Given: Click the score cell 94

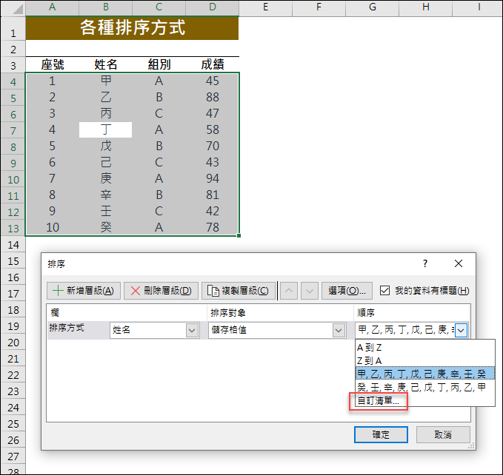Looking at the screenshot, I should pos(213,179).
